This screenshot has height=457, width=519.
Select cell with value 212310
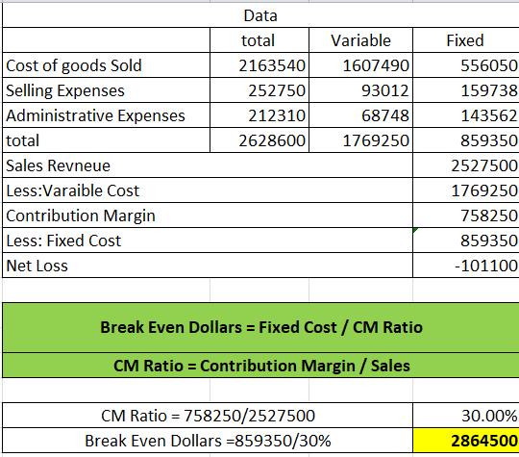pyautogui.click(x=259, y=115)
